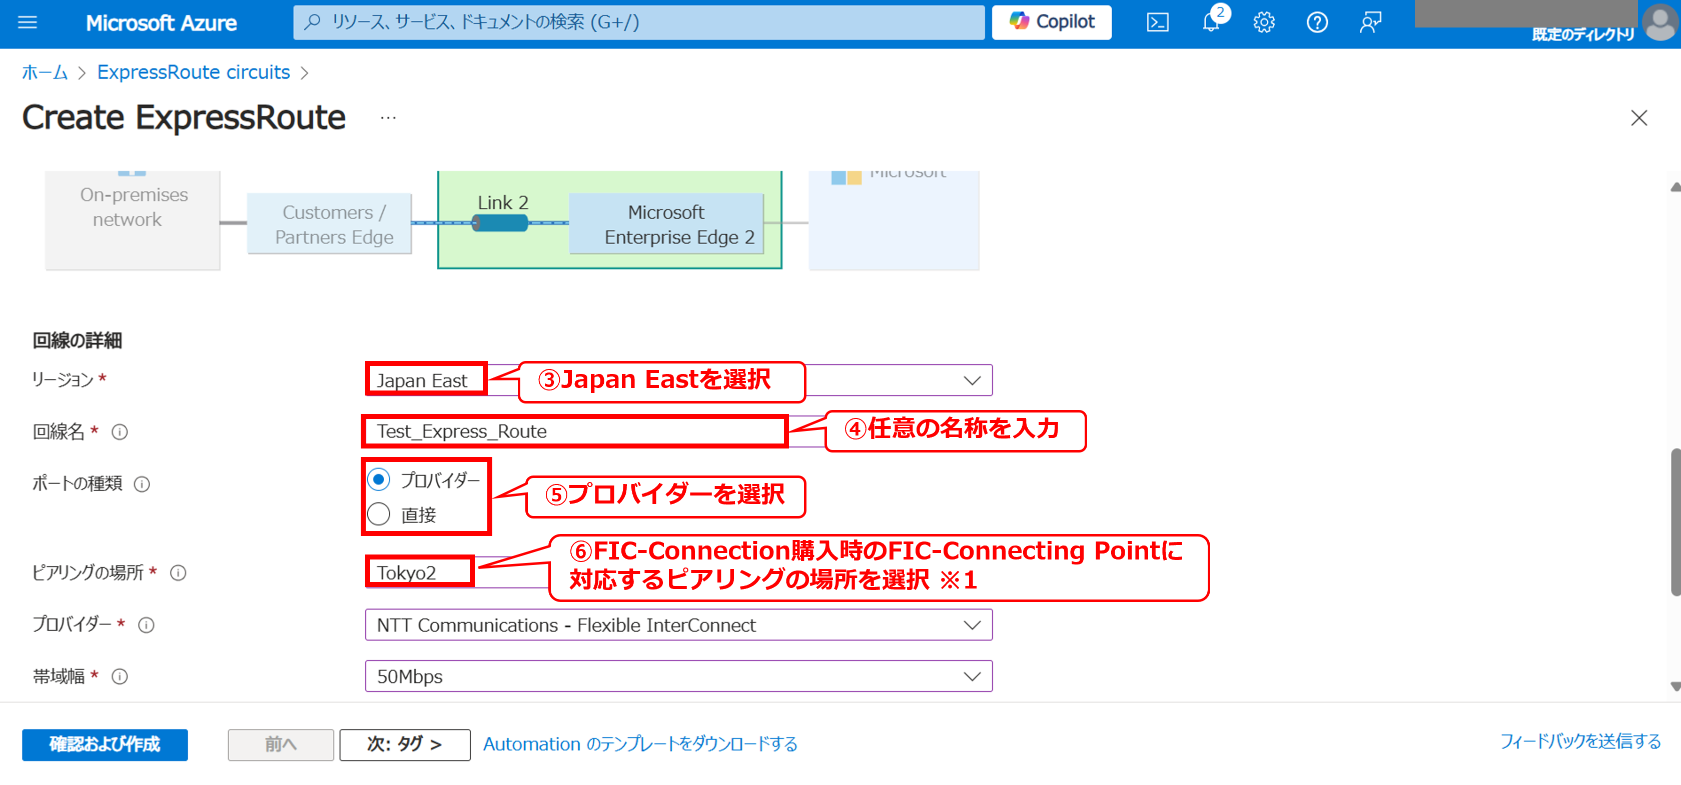This screenshot has height=785, width=1681.
Task: Expand the リージョン dropdown arrow
Action: click(x=972, y=380)
